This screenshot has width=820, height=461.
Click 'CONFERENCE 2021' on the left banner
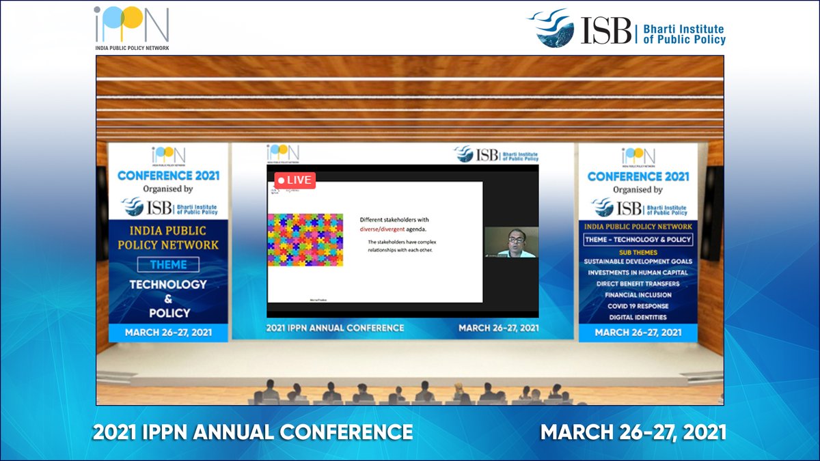click(169, 176)
